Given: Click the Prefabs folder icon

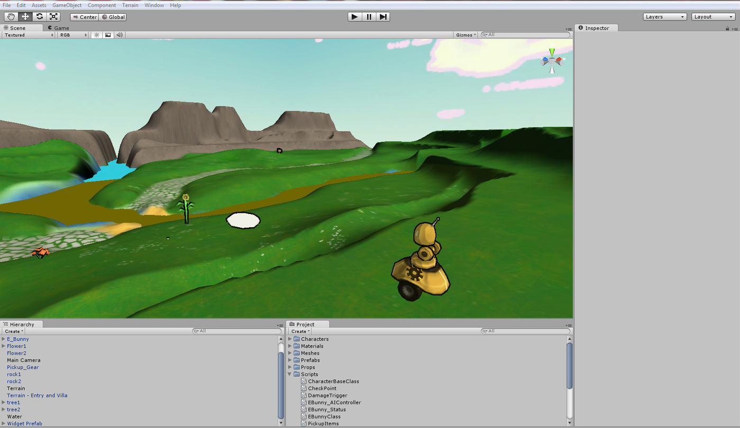Looking at the screenshot, I should [x=297, y=360].
